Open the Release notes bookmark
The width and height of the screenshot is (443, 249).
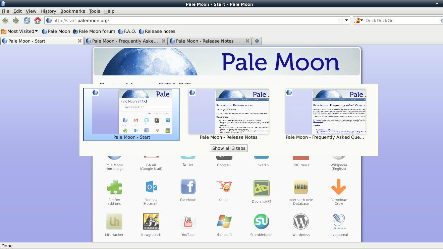[x=157, y=31]
